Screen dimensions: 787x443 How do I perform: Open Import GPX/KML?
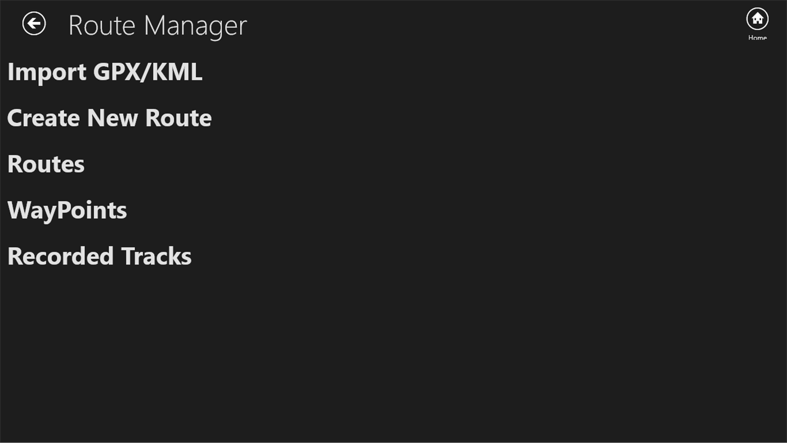point(105,72)
